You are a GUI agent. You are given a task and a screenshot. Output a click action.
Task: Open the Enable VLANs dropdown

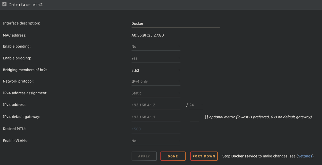156,141
